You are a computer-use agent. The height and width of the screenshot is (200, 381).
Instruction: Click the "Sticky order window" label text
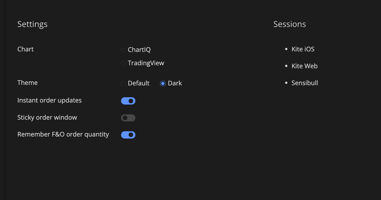click(x=47, y=117)
